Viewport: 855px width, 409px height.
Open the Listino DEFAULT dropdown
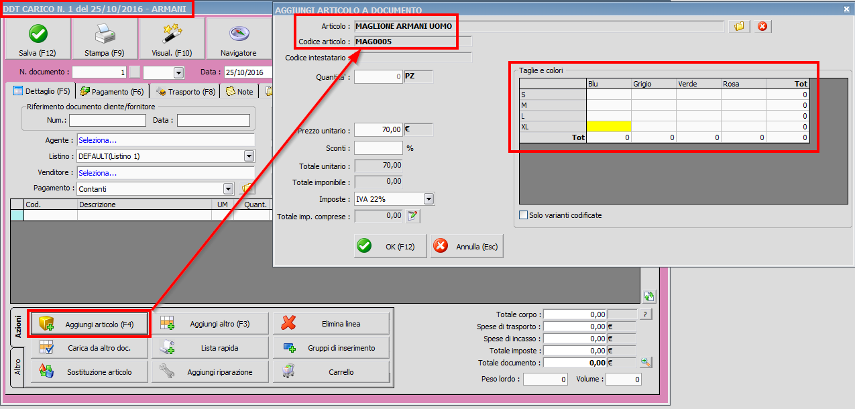249,156
